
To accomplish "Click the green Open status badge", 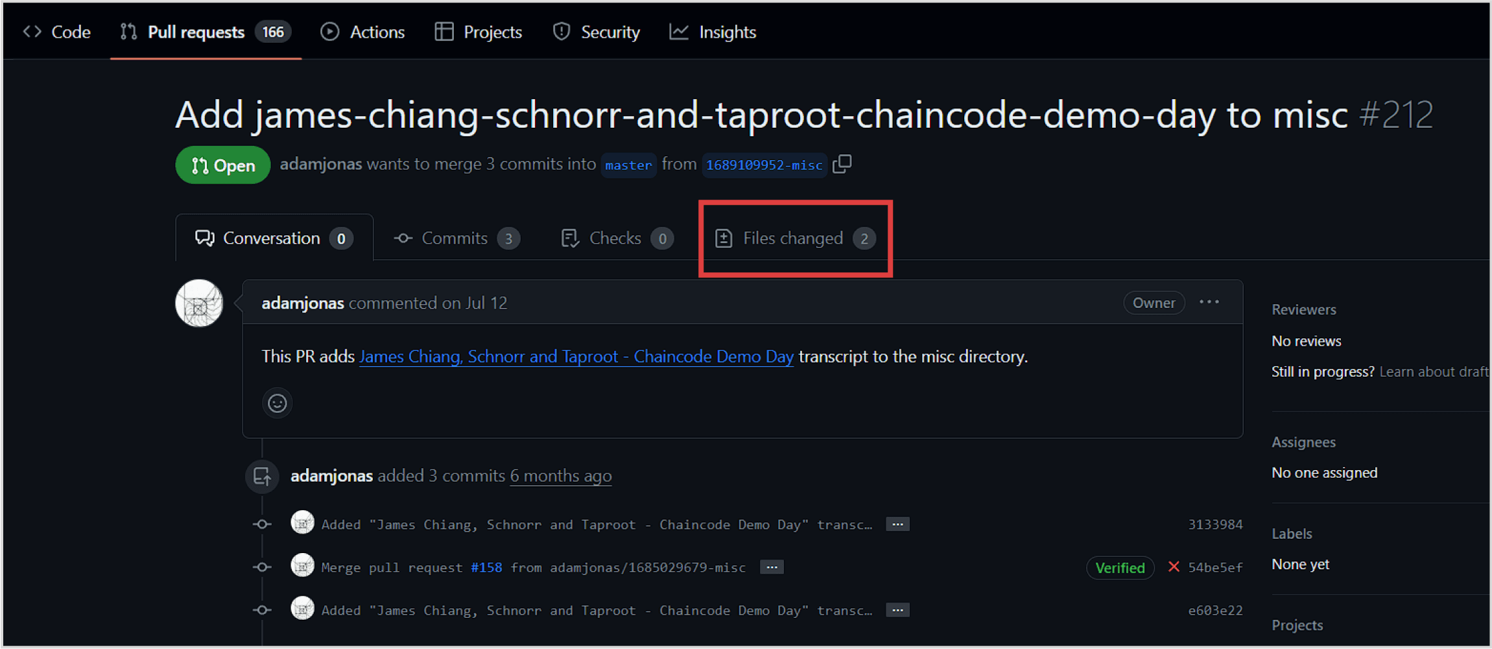I will coord(222,165).
